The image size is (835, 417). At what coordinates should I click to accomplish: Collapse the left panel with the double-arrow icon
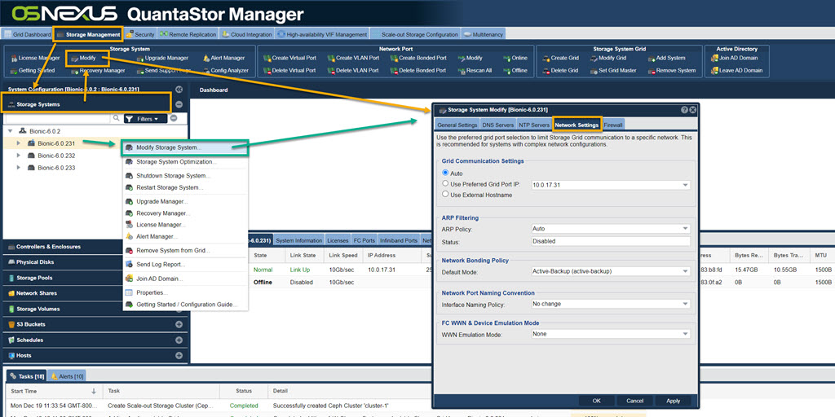tap(179, 90)
